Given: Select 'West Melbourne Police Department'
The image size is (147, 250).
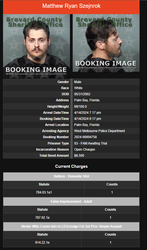Looking at the screenshot, I should pyautogui.click(x=99, y=131).
